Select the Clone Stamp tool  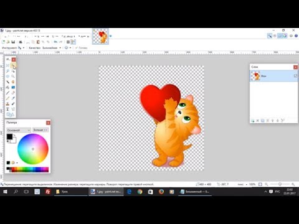coord(7,104)
